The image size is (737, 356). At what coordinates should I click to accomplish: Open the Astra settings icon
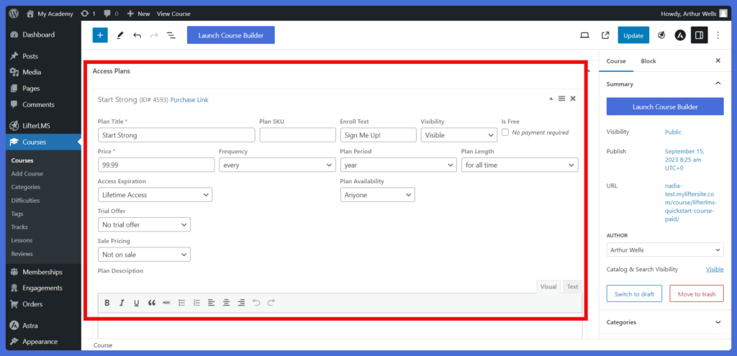[x=680, y=35]
